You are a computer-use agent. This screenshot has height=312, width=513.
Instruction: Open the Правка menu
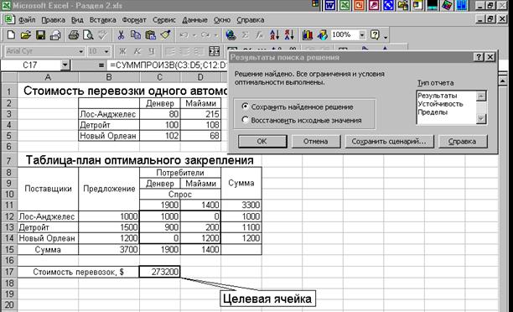coord(53,20)
